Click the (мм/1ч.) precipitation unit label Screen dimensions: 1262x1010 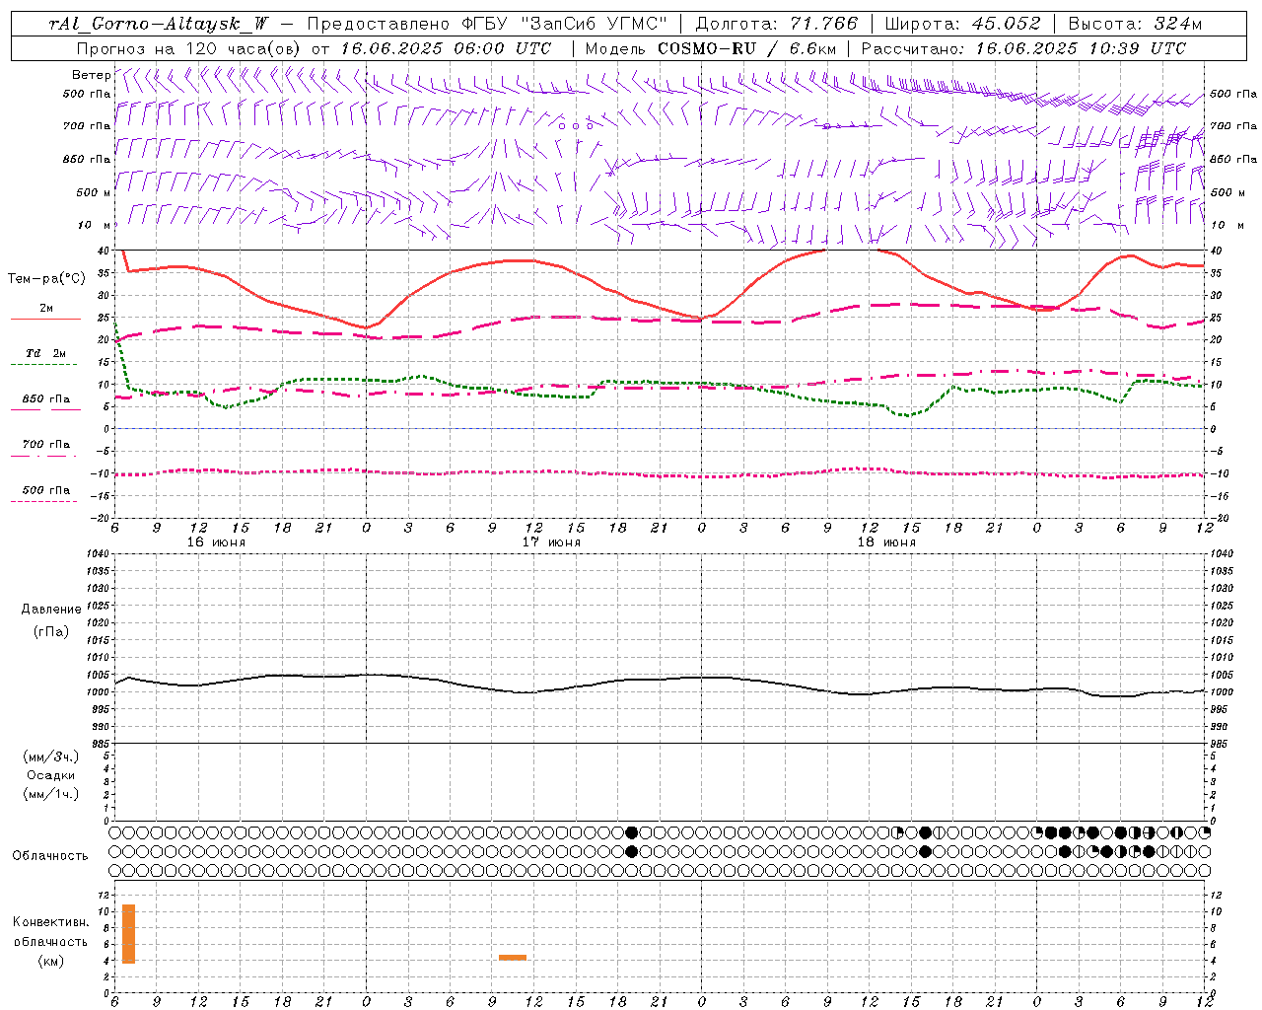click(x=51, y=794)
